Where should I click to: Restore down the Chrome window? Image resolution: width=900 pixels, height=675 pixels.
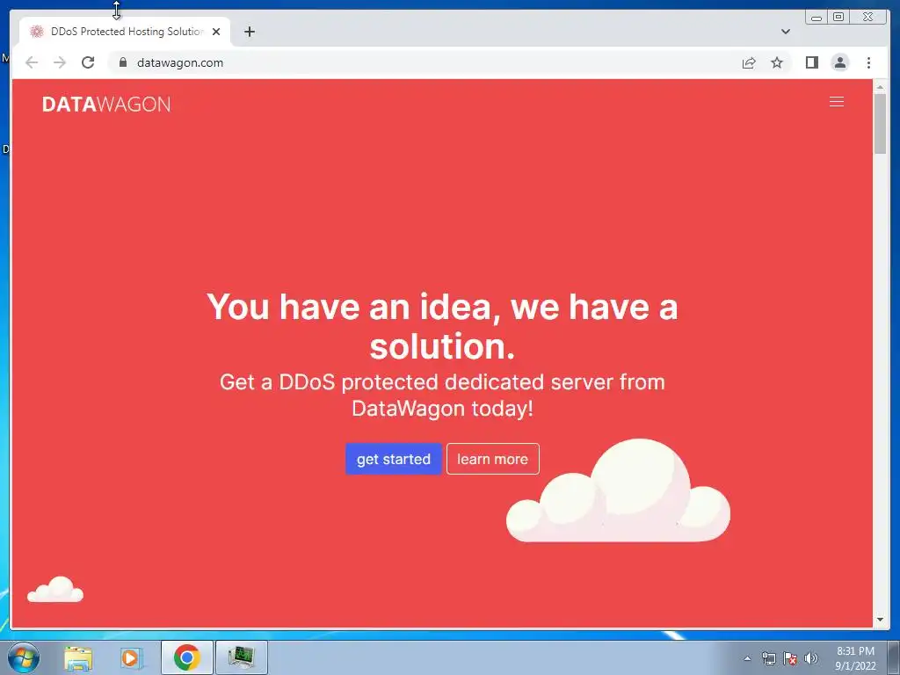coord(838,18)
